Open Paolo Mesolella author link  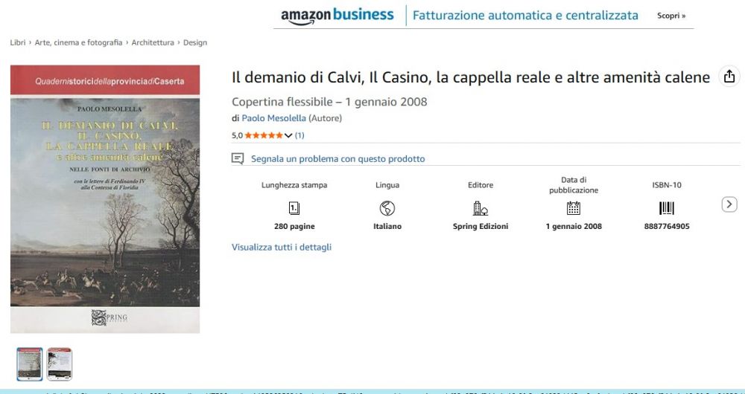[273, 118]
